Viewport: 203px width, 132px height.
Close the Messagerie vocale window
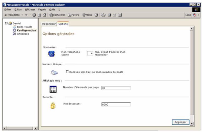[198, 5]
